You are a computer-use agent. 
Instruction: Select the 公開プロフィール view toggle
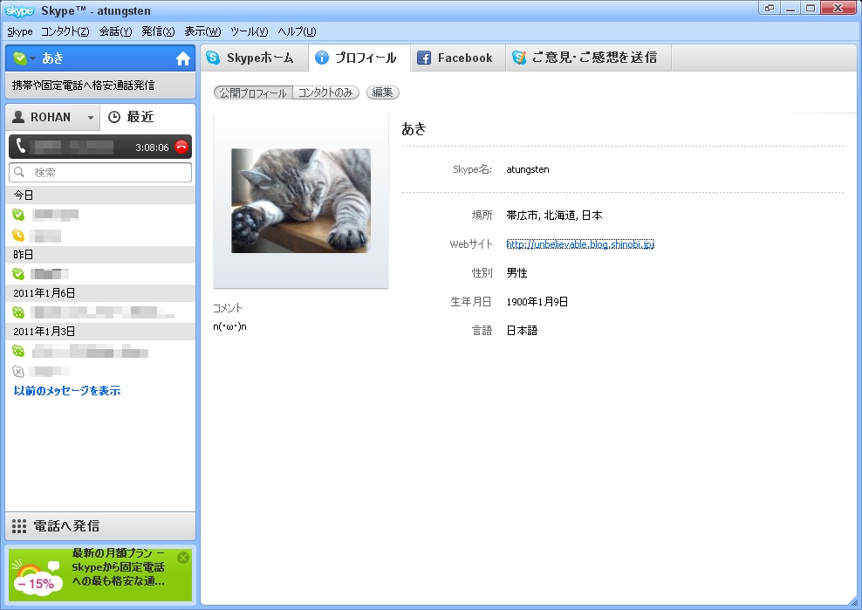253,93
